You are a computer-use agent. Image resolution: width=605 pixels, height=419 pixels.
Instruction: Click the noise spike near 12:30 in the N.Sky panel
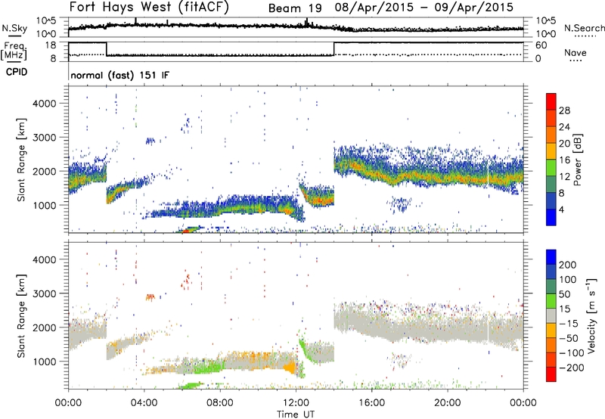coord(307,22)
